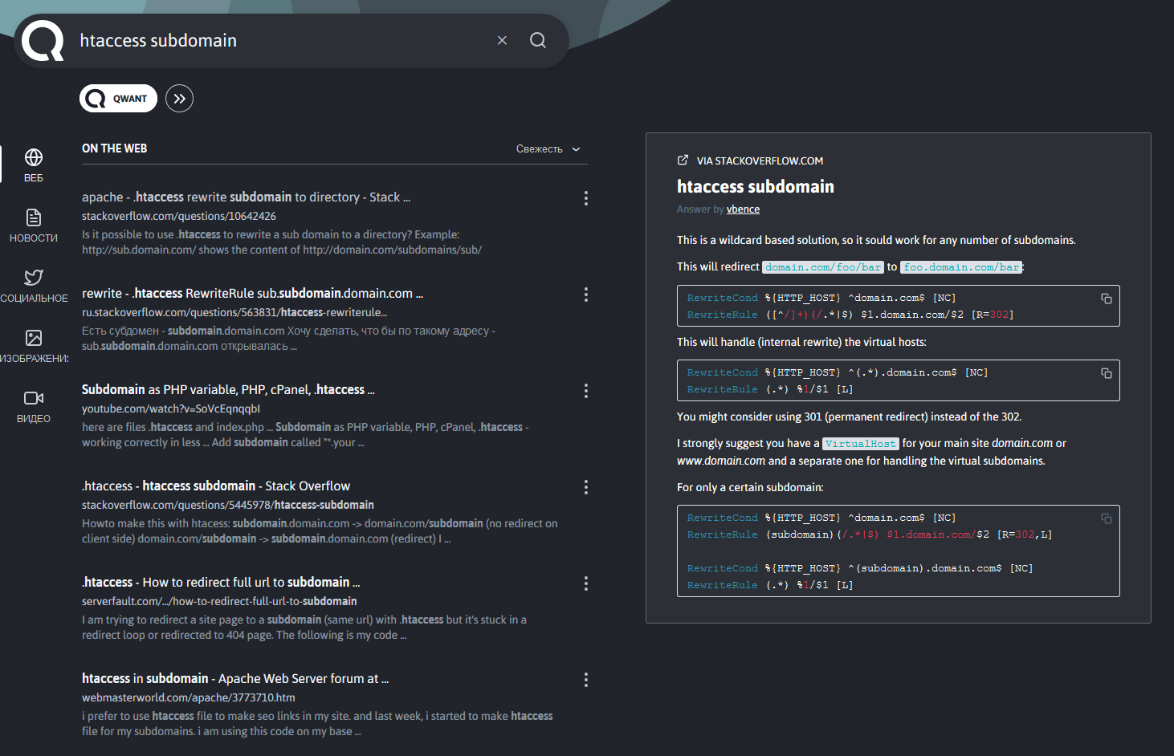Screen dimensions: 1174x756
Task: Open the Свежесть freshness dropdown
Action: 548,149
